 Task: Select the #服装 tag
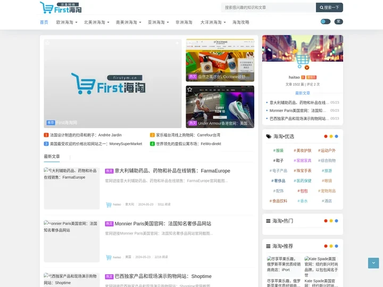click(x=278, y=150)
